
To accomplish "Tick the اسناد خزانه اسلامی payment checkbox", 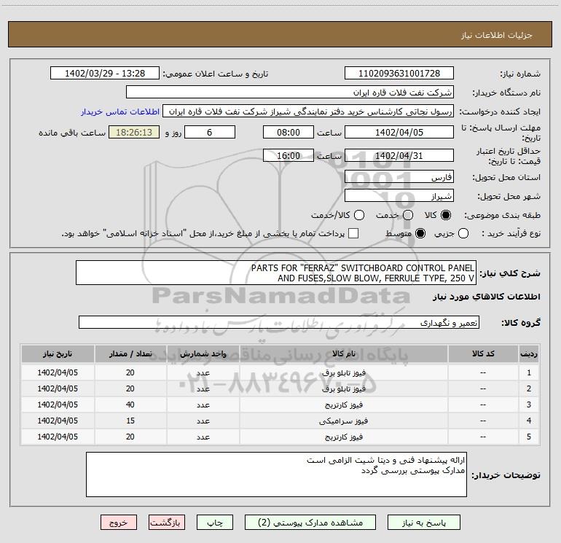I will click(353, 234).
